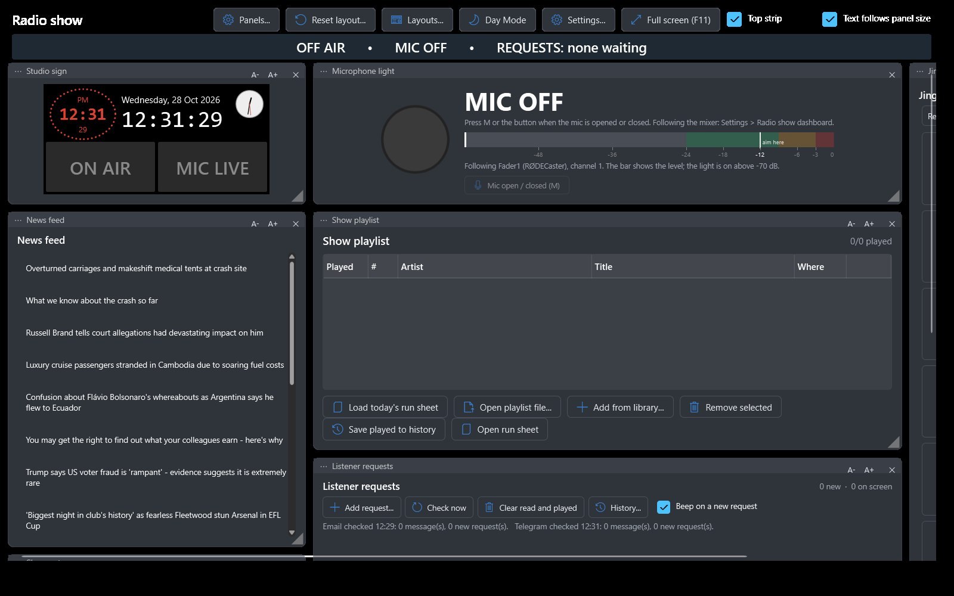Open Studio sign panel menu dots

(18, 71)
